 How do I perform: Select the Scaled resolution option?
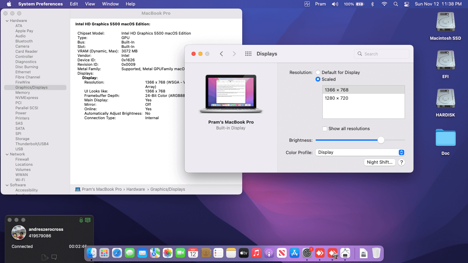(x=318, y=79)
